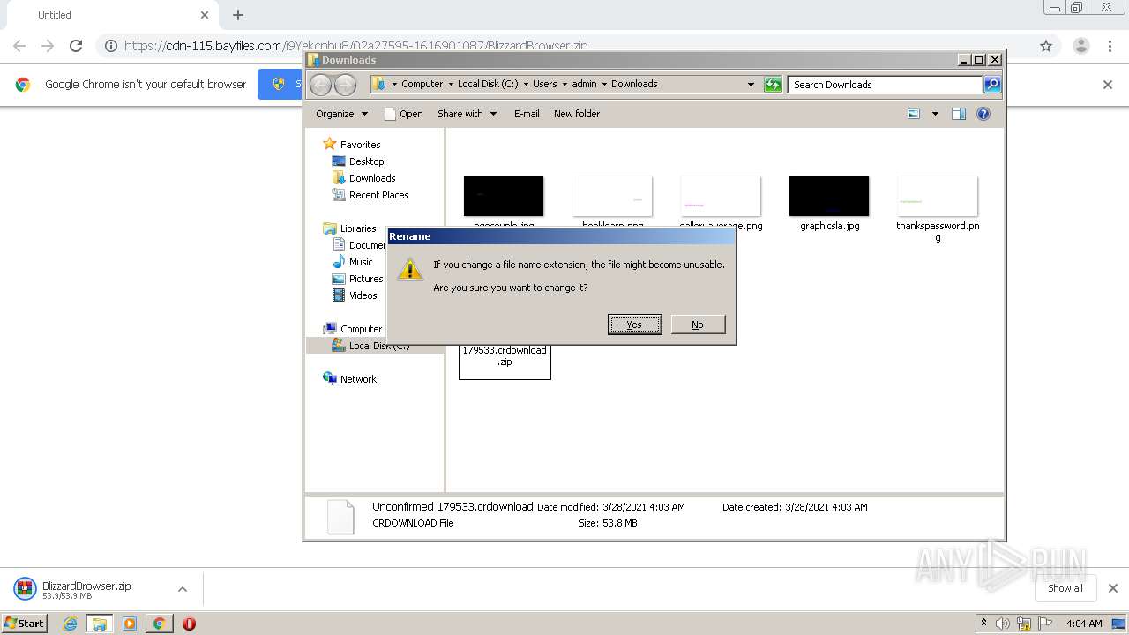Create a New folder from toolbar
Image resolution: width=1129 pixels, height=635 pixels.
tap(577, 114)
